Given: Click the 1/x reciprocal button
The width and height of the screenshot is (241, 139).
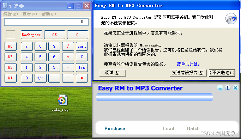Looking at the screenshot, I should click(82, 68).
